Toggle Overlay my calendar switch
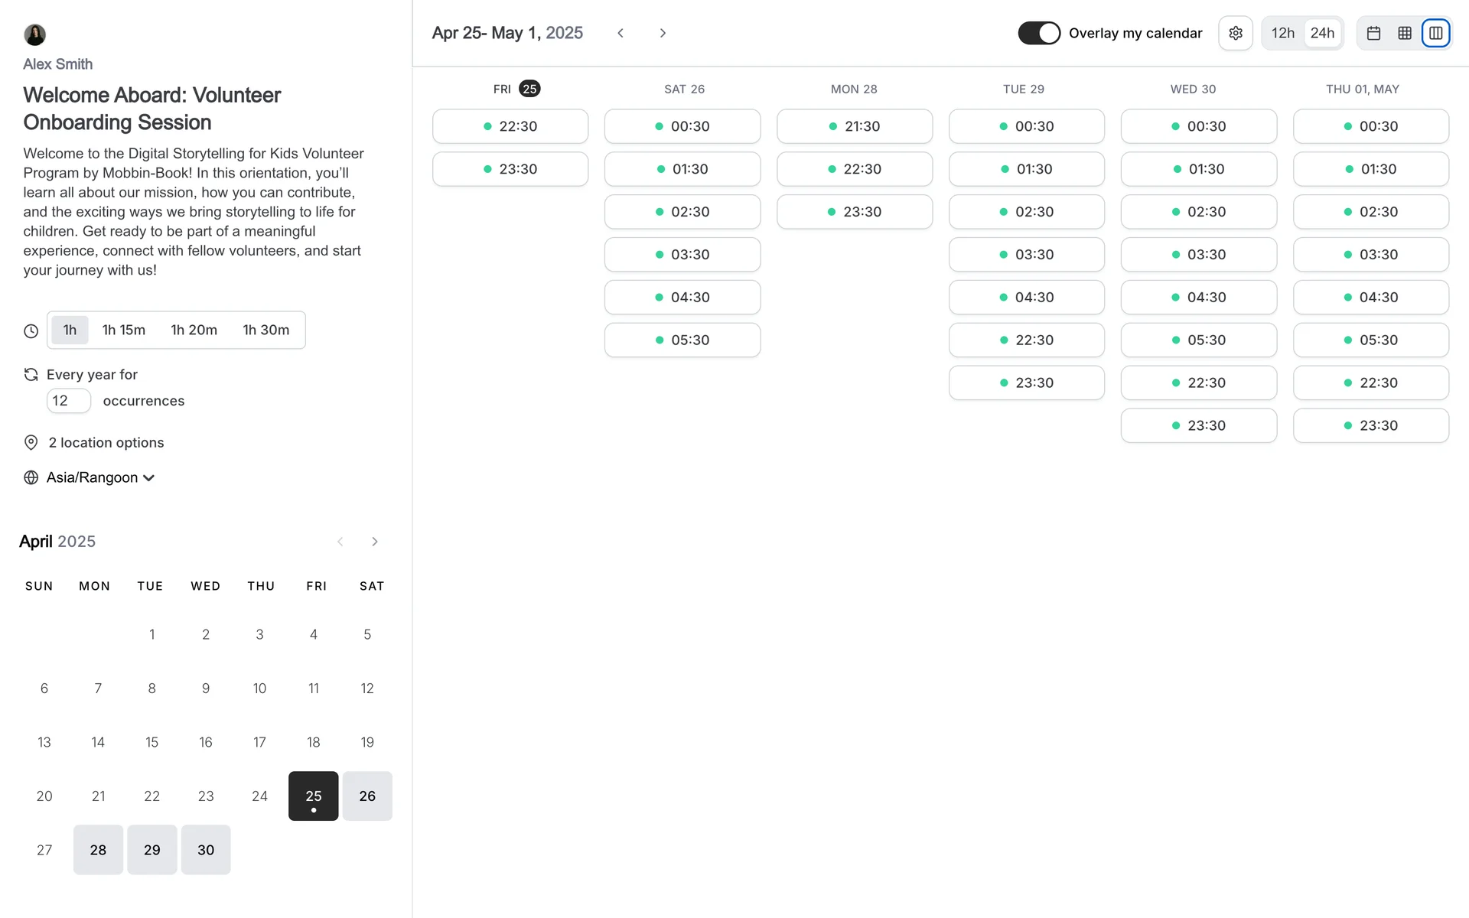The width and height of the screenshot is (1469, 918). tap(1038, 33)
